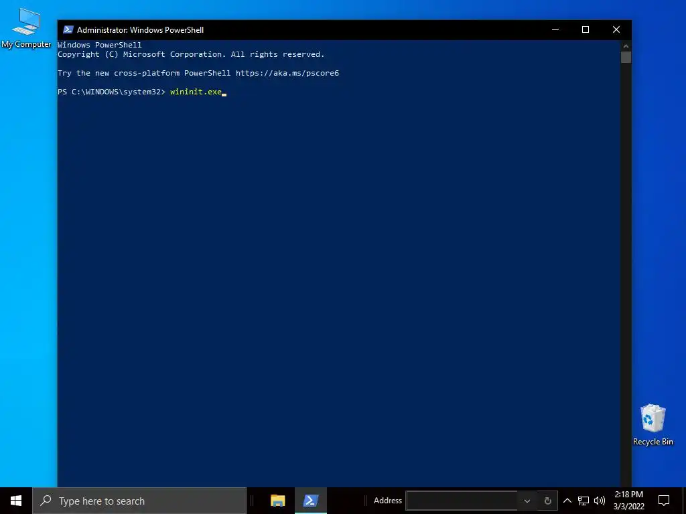Viewport: 686px width, 514px height.
Task: Open the Action Center notifications icon
Action: [664, 501]
